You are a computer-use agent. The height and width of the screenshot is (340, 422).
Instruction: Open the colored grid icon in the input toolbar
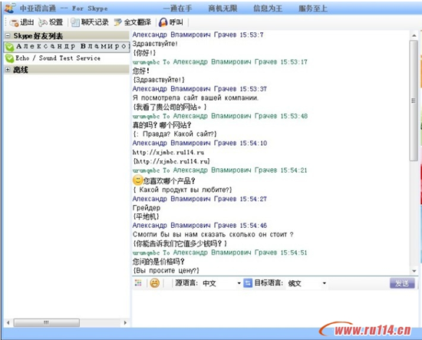[138, 283]
